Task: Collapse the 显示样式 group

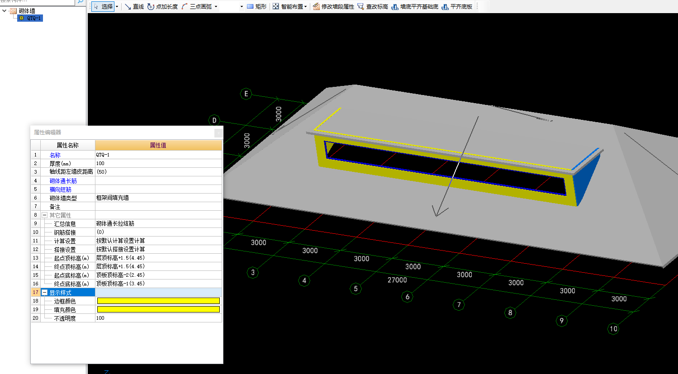Action: tap(44, 293)
